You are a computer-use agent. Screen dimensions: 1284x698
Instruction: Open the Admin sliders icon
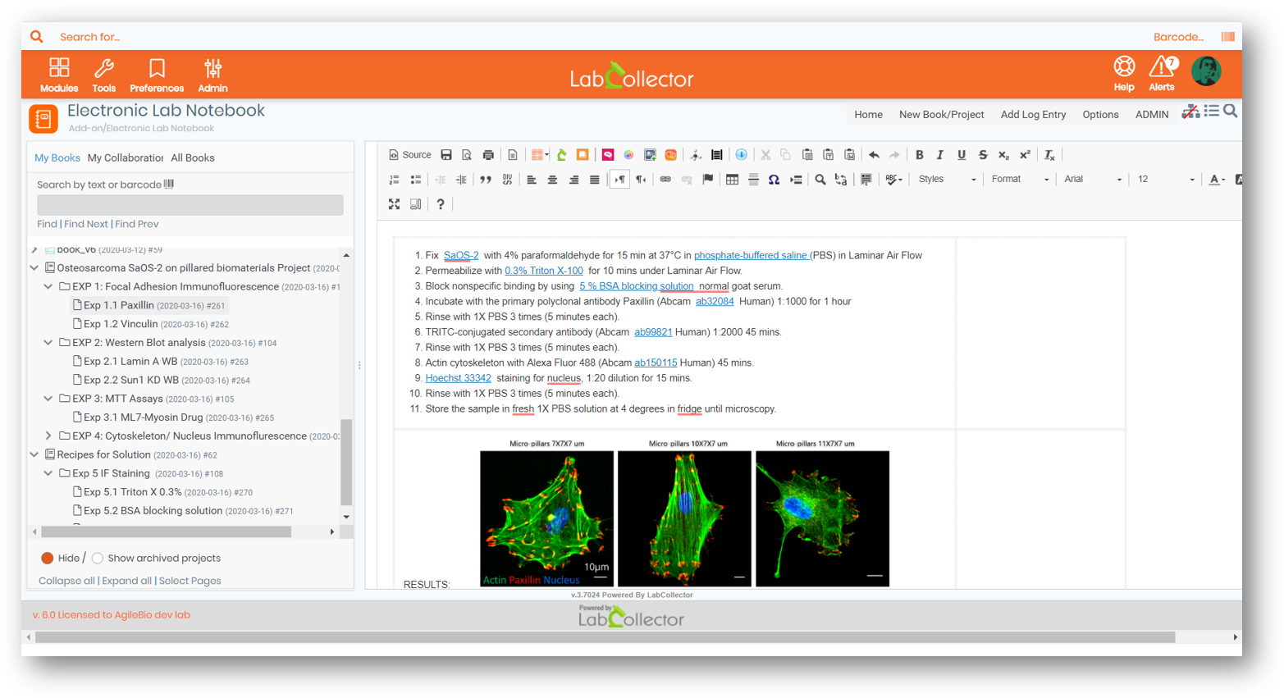coord(212,67)
